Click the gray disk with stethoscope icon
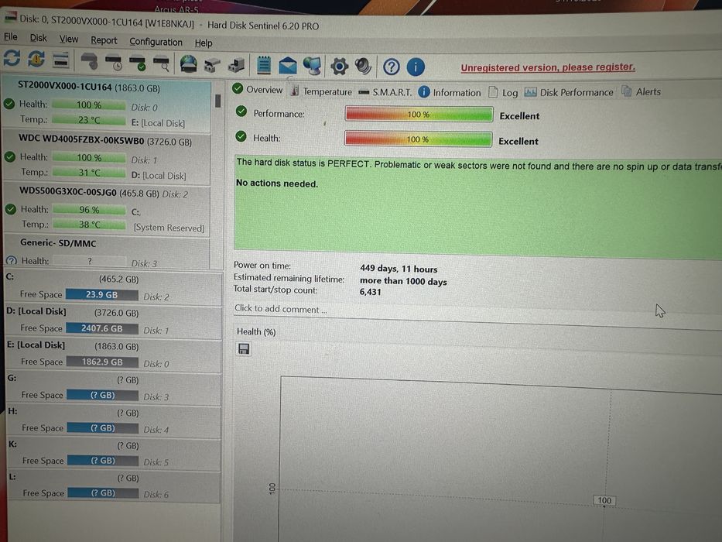 89,61
